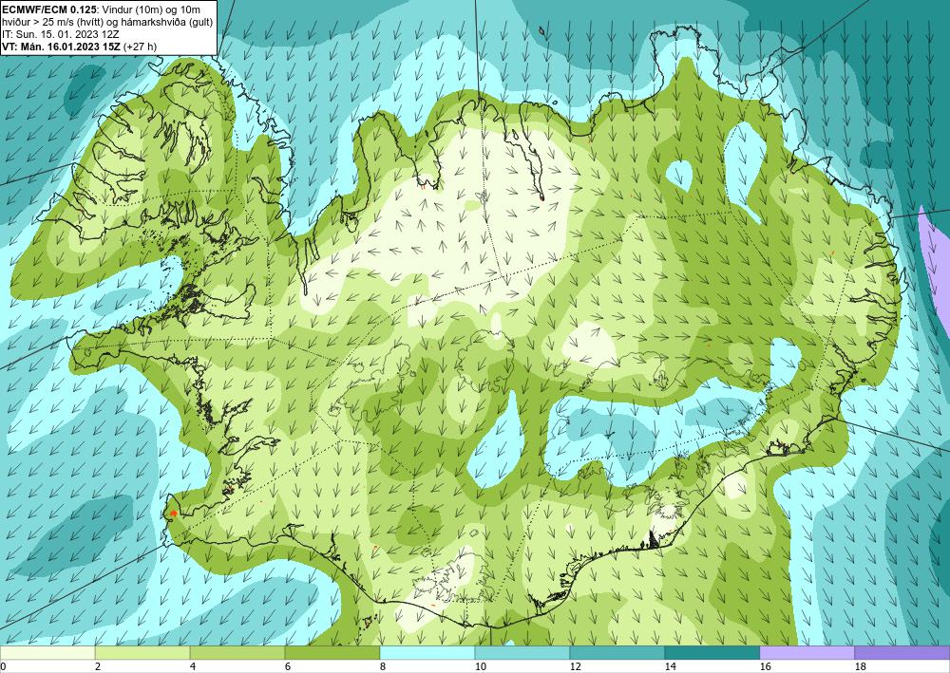The height and width of the screenshot is (673, 950).
Task: Click the legend scale label "2"
Action: point(98,667)
